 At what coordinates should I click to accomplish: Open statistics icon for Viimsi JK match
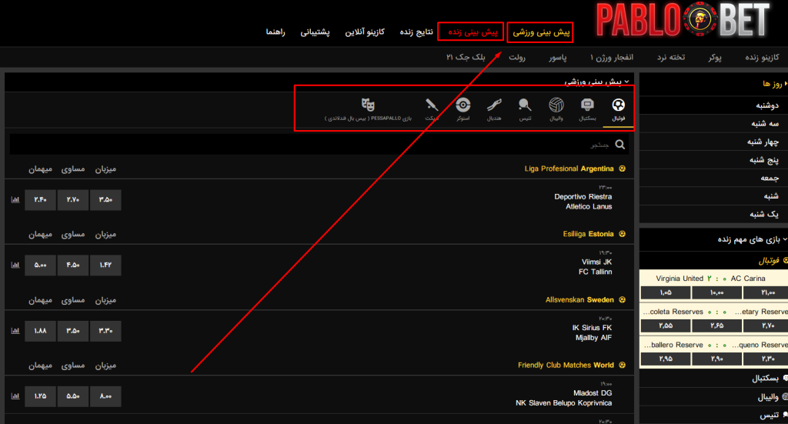(15, 265)
